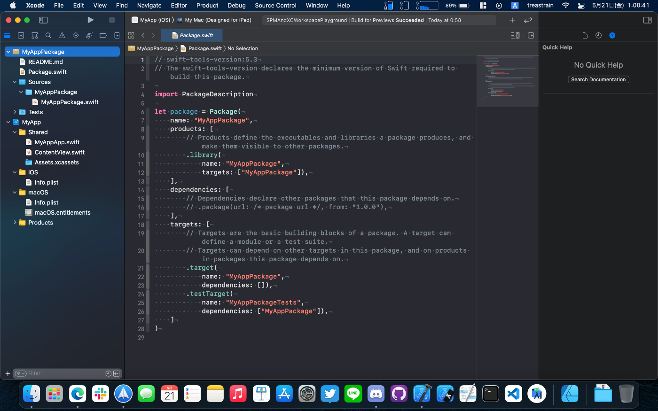Select the Quick Help inspector
Image resolution: width=658 pixels, height=411 pixels.
pos(612,35)
